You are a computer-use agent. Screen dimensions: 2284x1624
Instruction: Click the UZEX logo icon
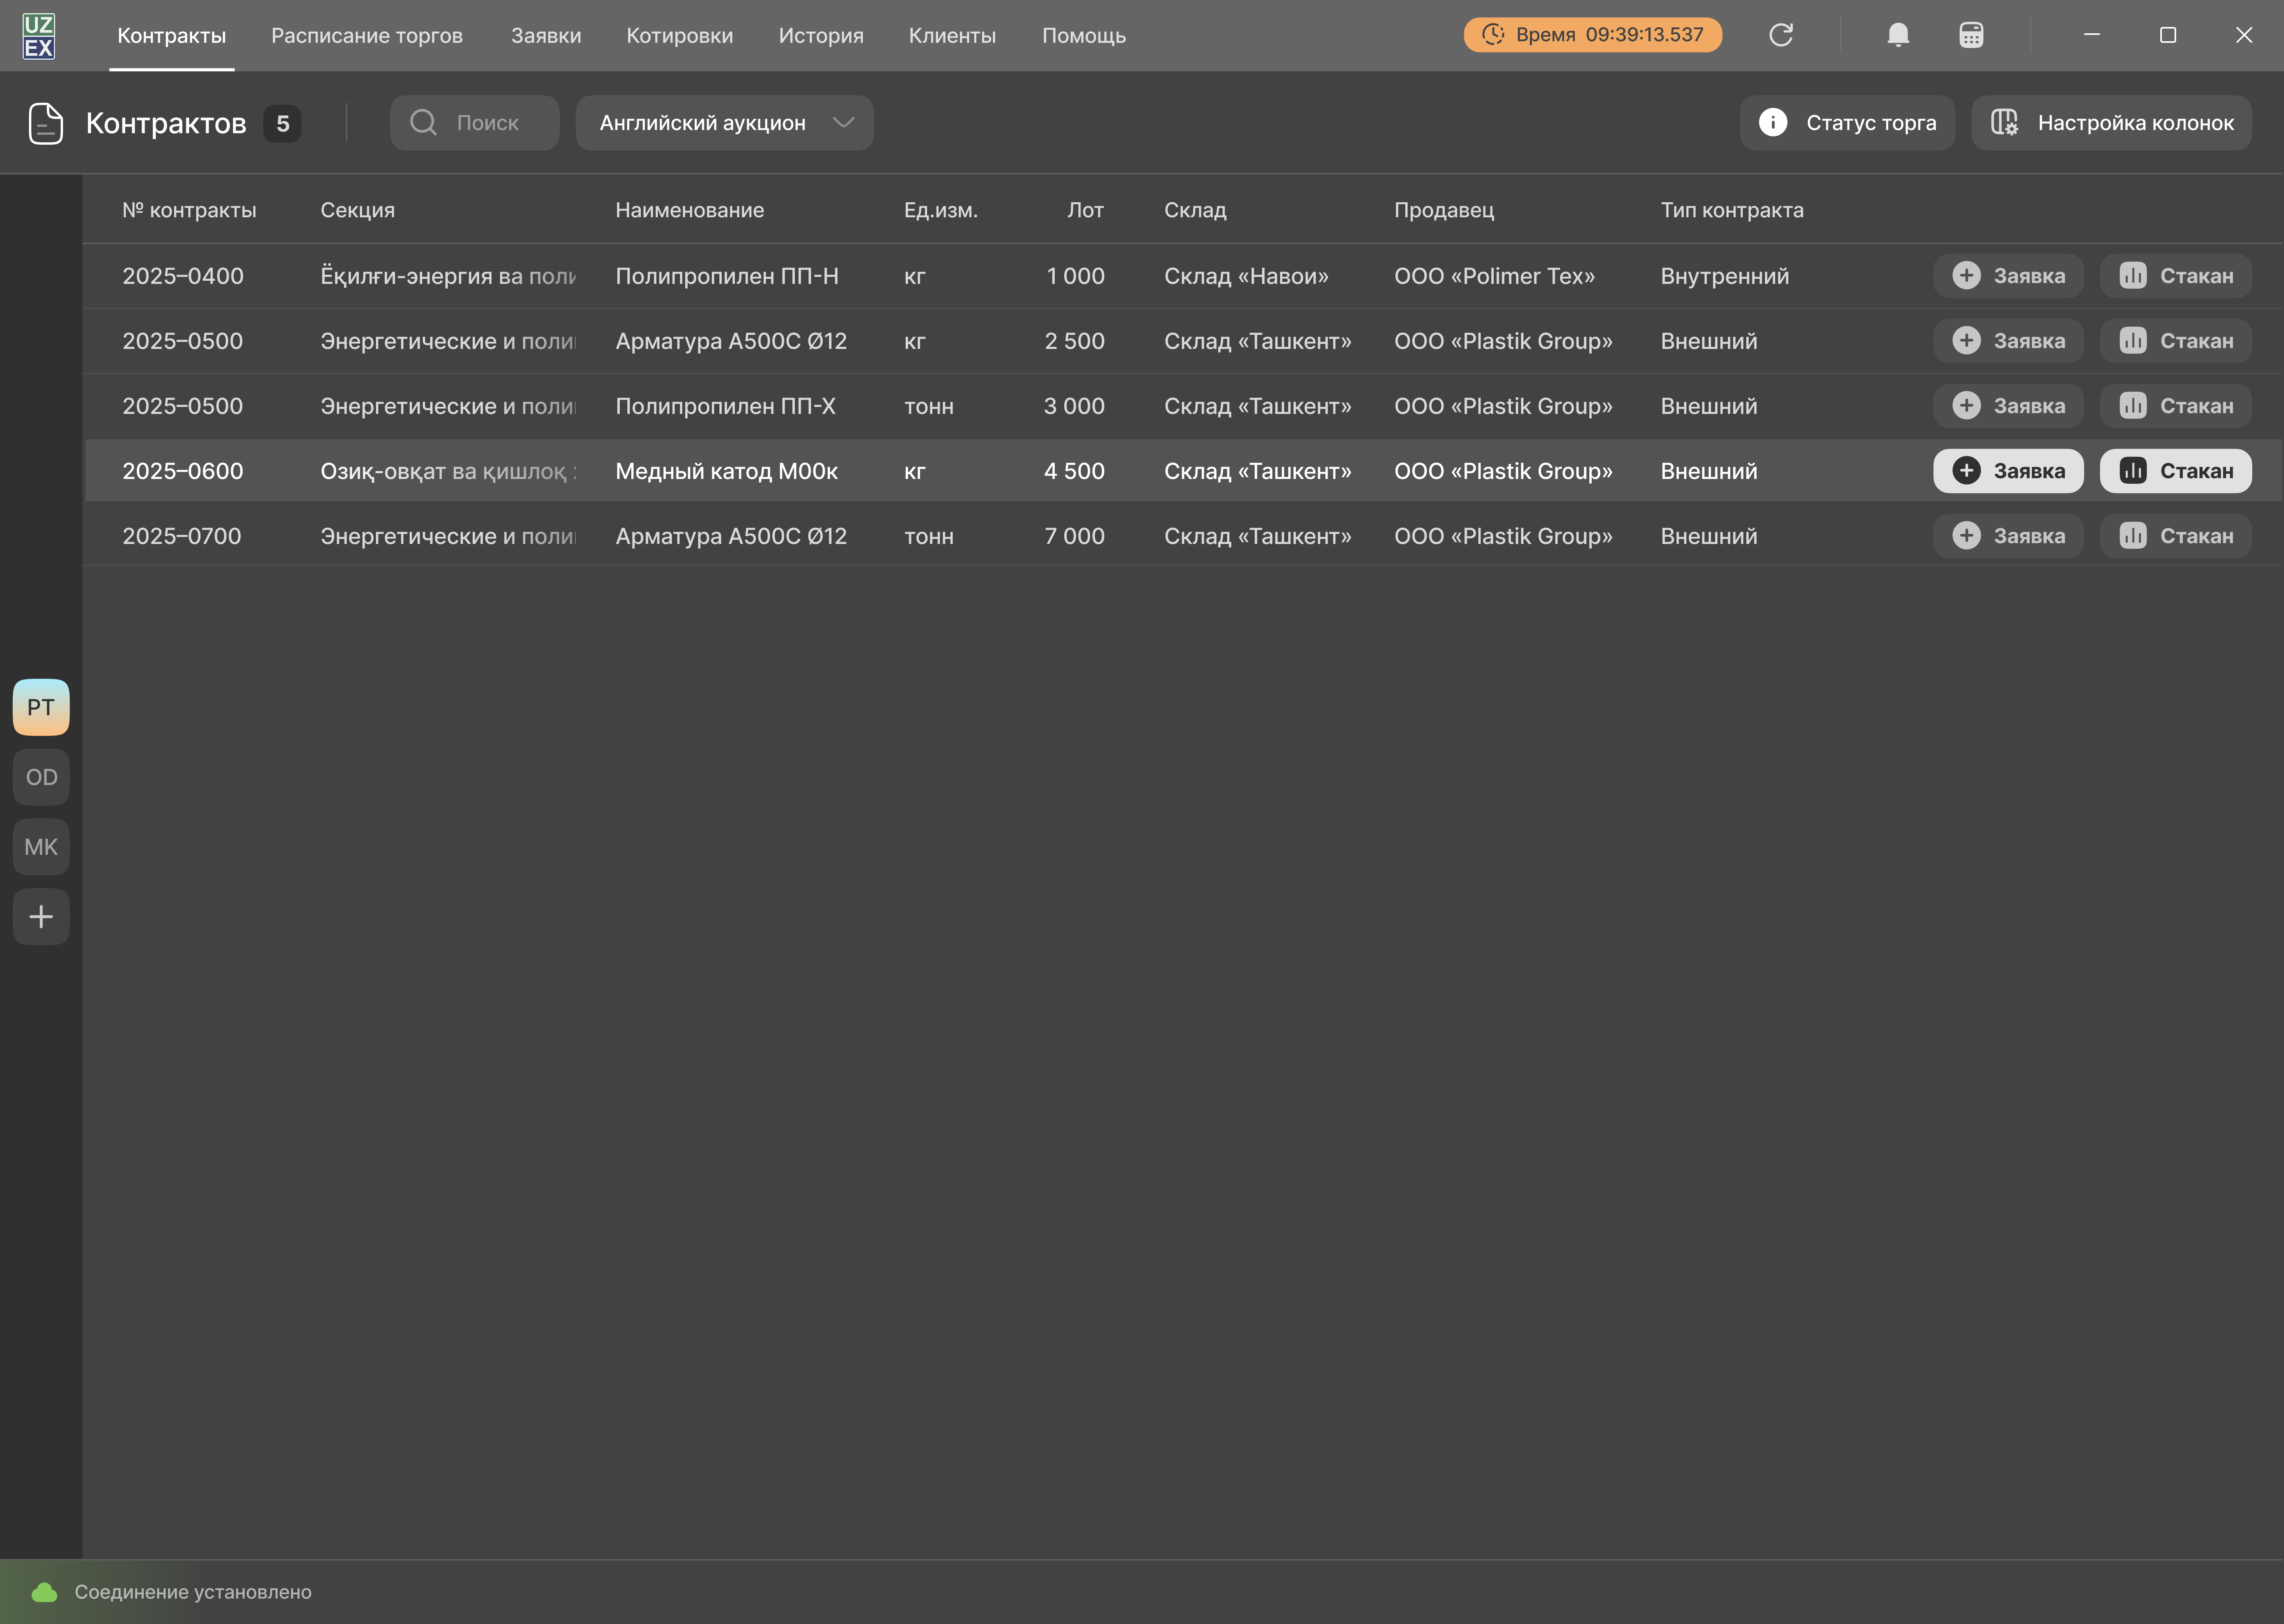[39, 36]
